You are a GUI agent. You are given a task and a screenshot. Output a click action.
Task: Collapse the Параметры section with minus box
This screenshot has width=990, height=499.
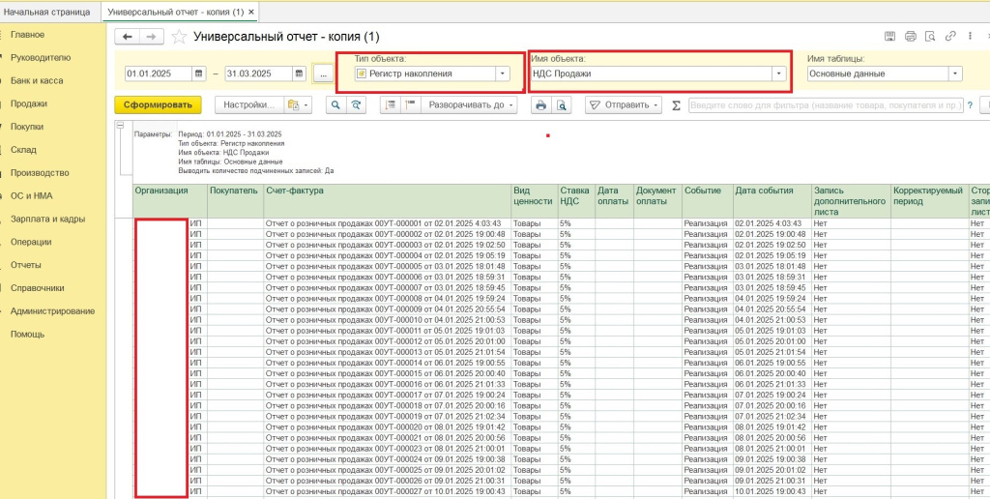pyautogui.click(x=120, y=125)
